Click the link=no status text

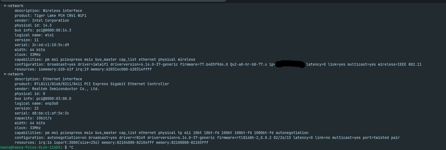point(322,138)
